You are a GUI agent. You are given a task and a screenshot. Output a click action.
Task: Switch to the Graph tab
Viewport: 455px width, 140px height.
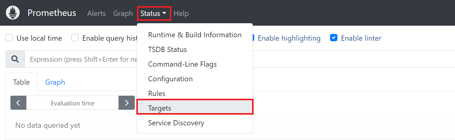click(55, 82)
